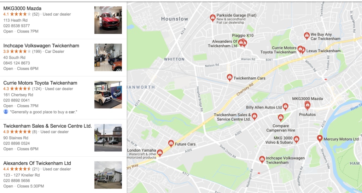Viewport: 362px width, 193px height.
Task: Open the Billy Allen Autos Ltd pin
Action: point(285,107)
